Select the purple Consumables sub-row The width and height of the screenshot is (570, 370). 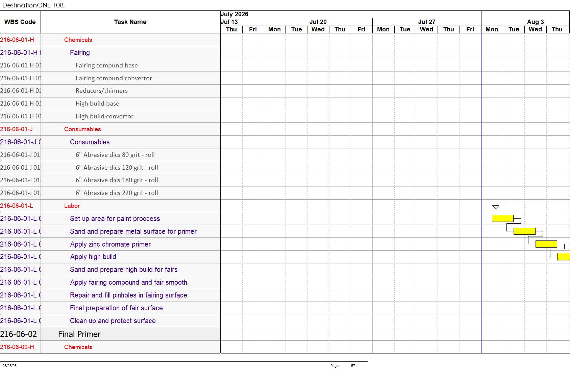click(x=110, y=142)
